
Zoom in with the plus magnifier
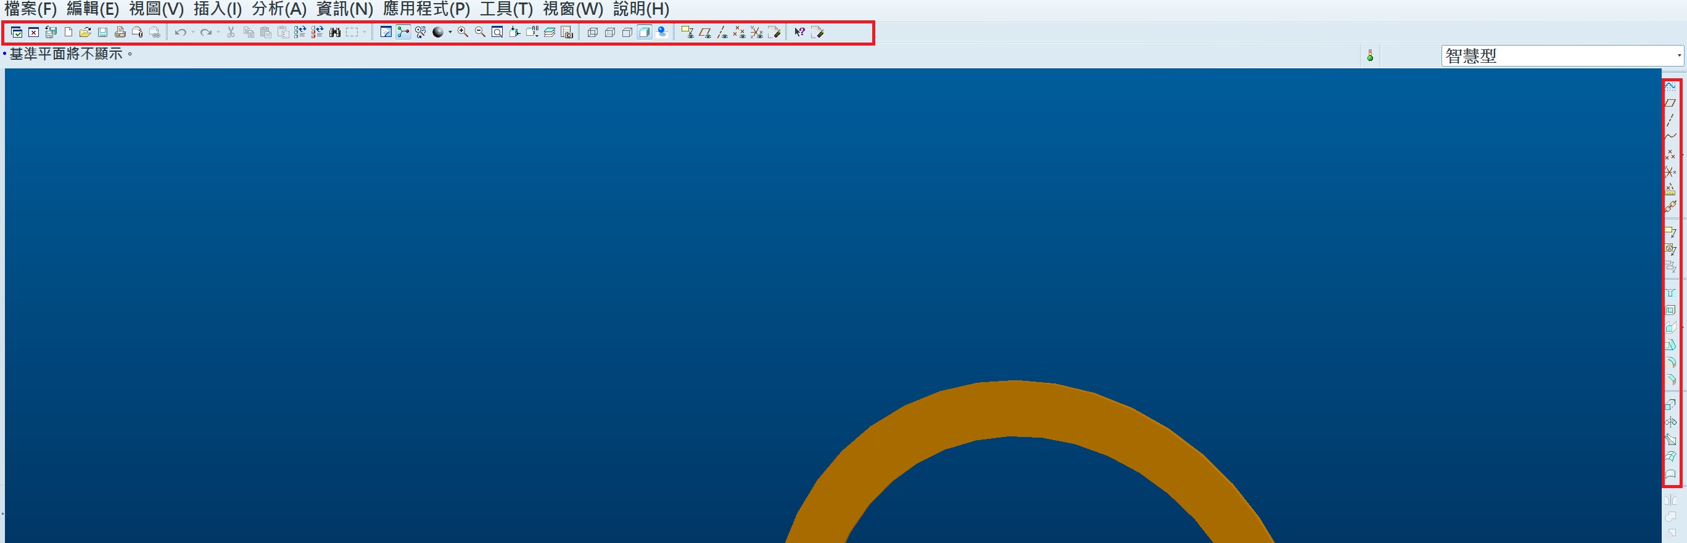(x=463, y=32)
